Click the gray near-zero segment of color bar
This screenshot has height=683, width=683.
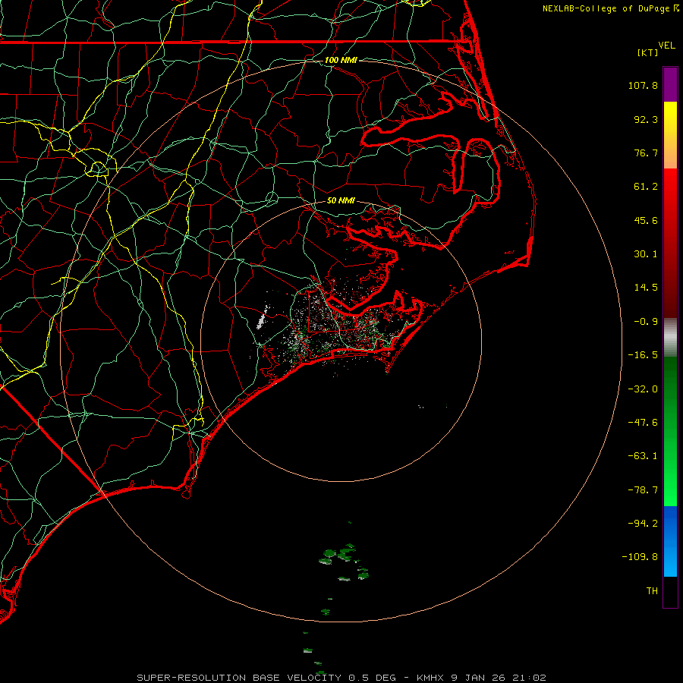point(670,338)
